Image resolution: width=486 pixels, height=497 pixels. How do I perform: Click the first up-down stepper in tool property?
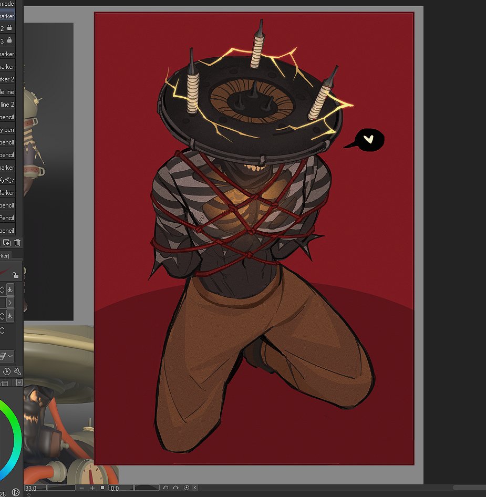[2, 289]
